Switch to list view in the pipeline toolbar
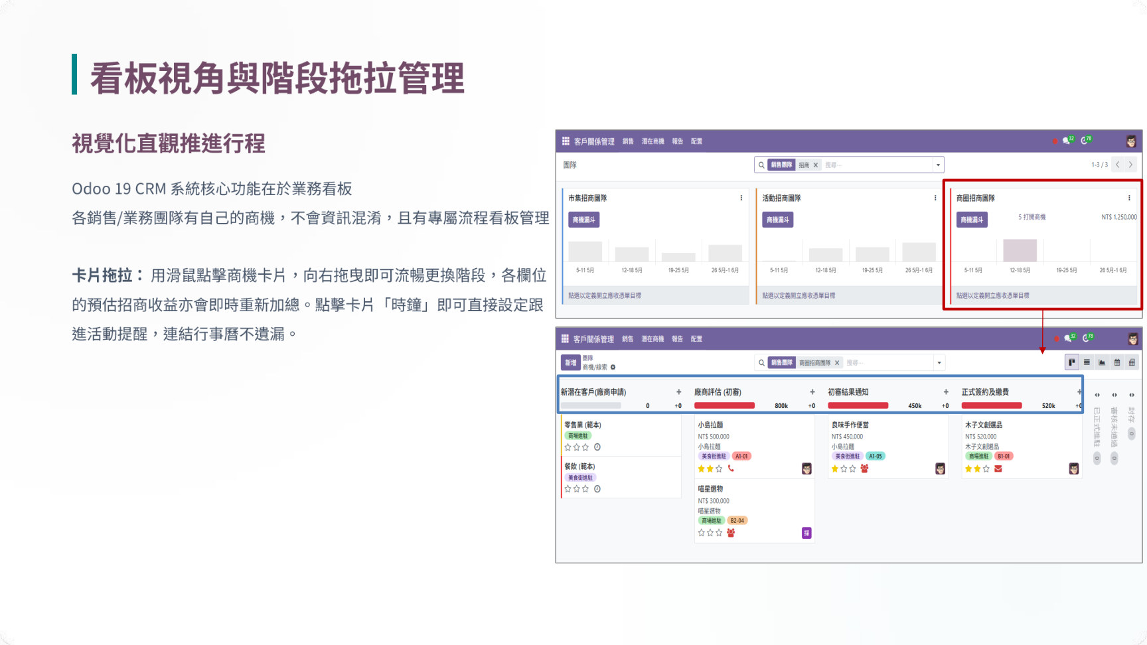The height and width of the screenshot is (645, 1147). point(1087,362)
